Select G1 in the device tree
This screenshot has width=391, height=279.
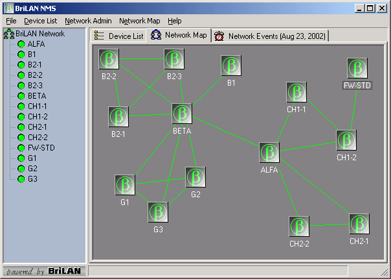[32, 158]
